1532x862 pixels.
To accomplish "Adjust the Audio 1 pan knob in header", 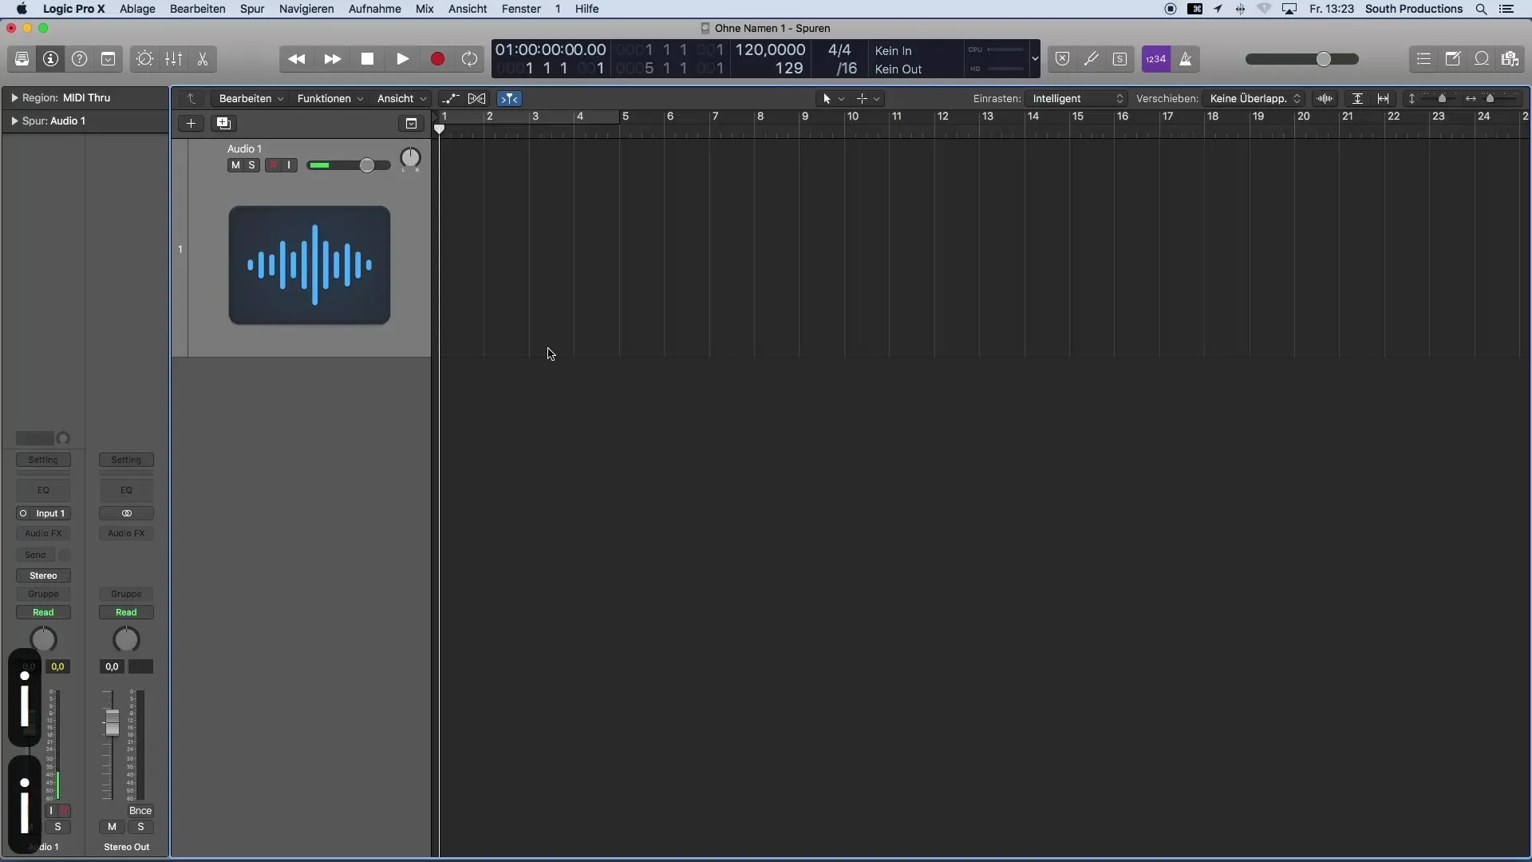I will (410, 158).
